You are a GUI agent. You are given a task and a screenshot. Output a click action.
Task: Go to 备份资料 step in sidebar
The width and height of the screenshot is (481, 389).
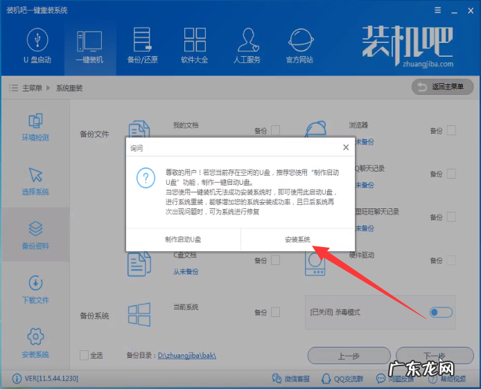click(35, 235)
